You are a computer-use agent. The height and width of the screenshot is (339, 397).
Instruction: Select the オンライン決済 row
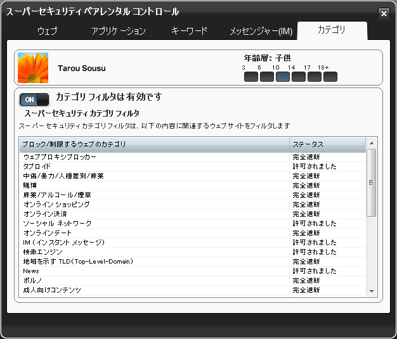(x=193, y=214)
